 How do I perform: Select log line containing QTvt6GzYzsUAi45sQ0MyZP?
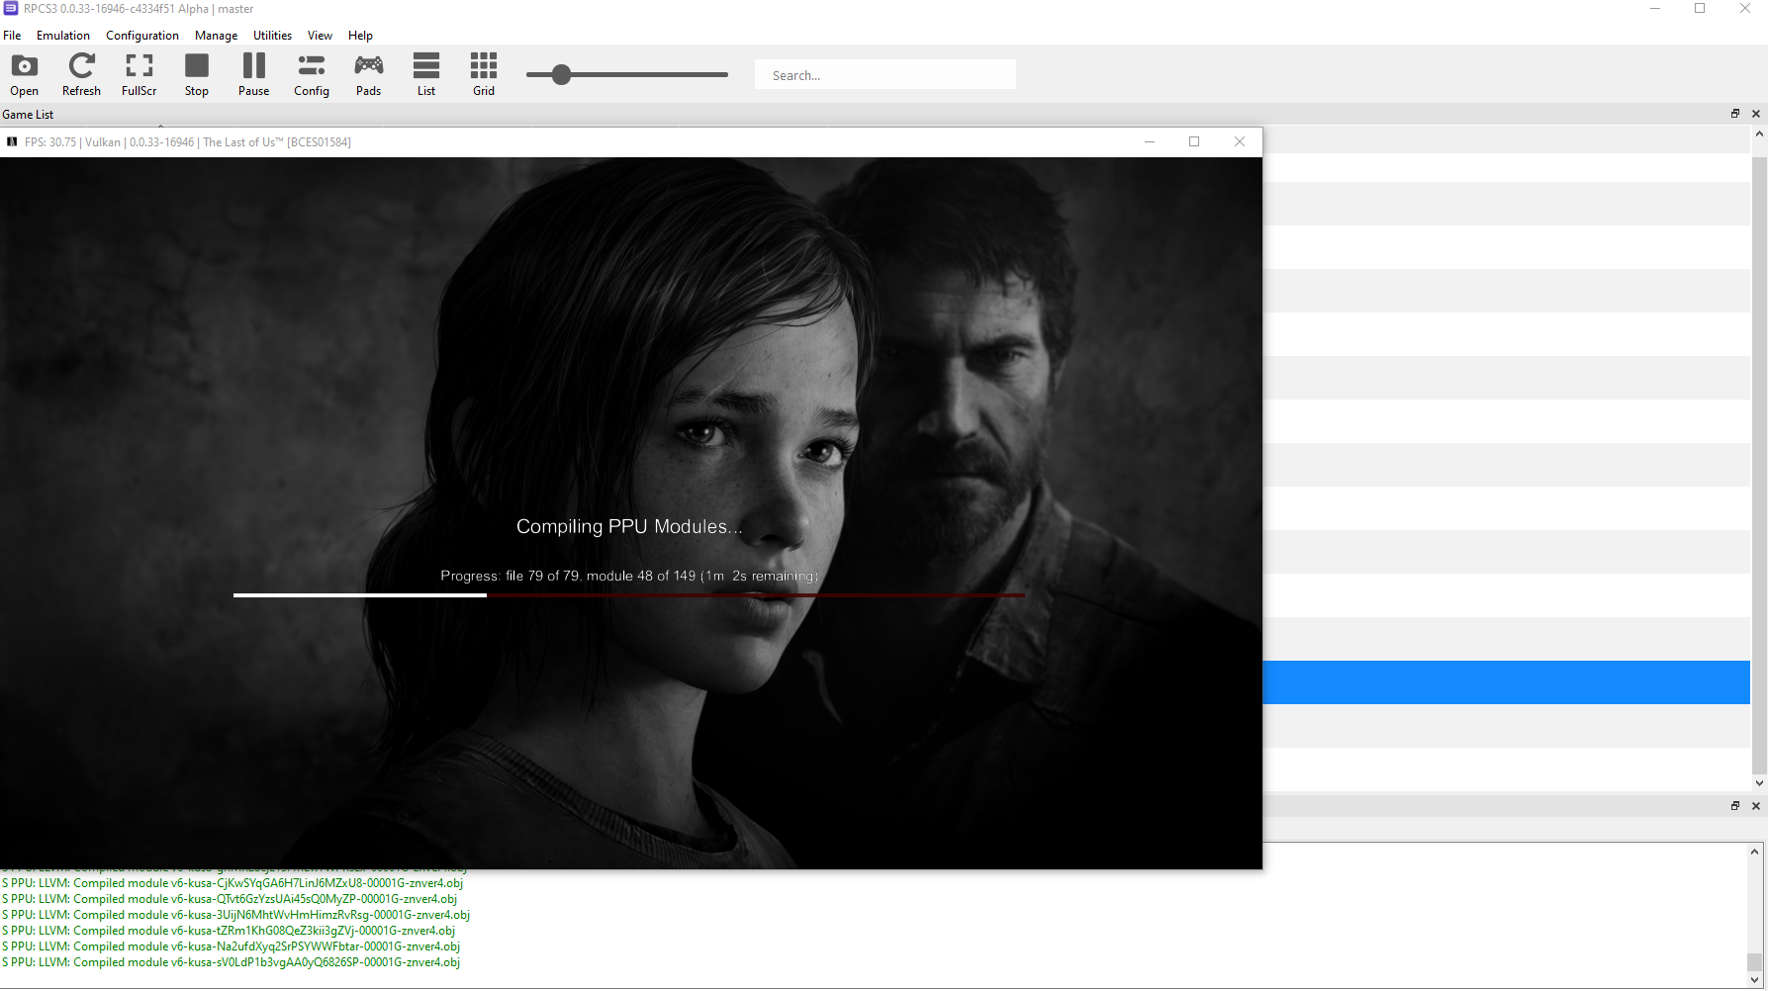(230, 899)
